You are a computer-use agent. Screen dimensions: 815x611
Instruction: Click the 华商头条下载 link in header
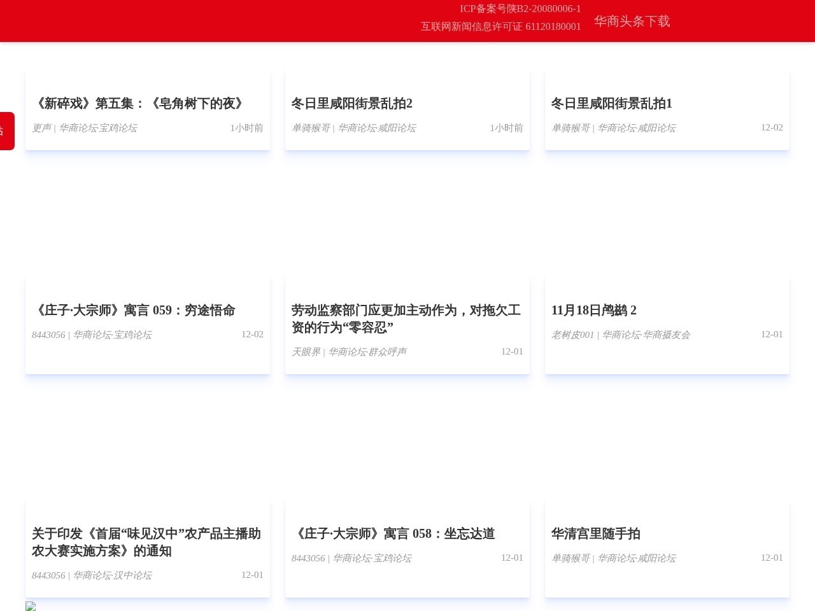click(632, 22)
